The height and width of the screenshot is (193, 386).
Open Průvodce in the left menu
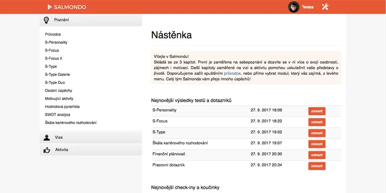pos(52,34)
